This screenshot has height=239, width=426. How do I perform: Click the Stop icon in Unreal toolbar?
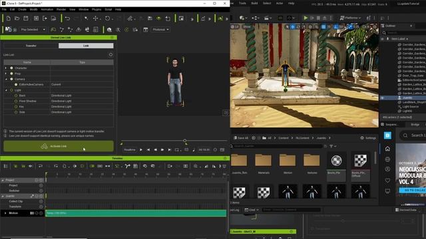point(318,18)
